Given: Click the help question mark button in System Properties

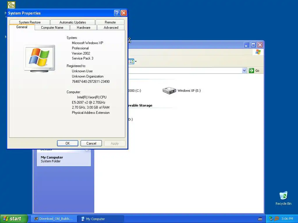Looking at the screenshot, I should point(117,13).
